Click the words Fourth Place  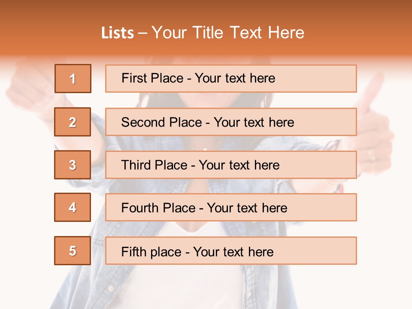coord(158,208)
